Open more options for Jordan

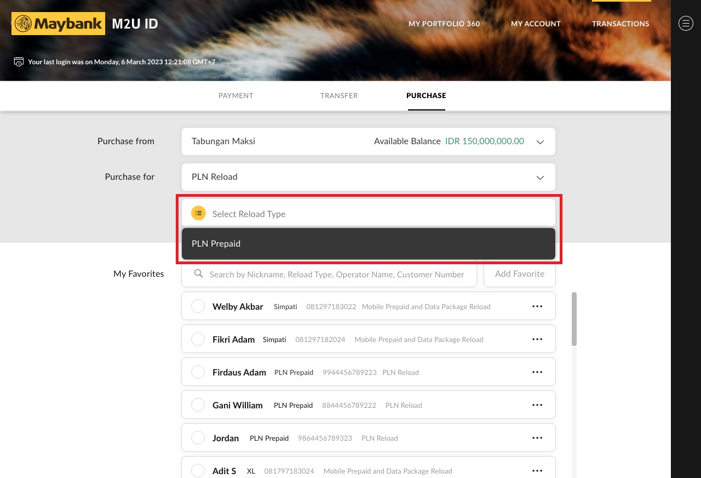click(x=537, y=438)
